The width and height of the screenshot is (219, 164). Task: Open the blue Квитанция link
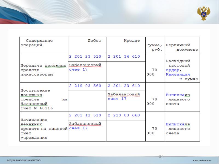click(178, 74)
